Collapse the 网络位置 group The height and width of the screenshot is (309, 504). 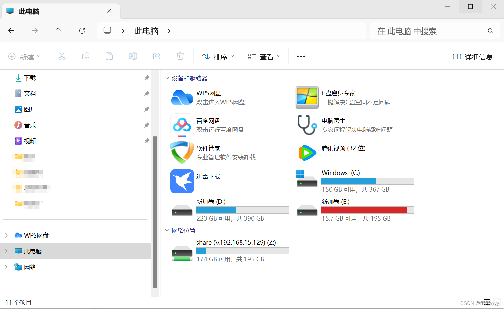click(x=167, y=230)
